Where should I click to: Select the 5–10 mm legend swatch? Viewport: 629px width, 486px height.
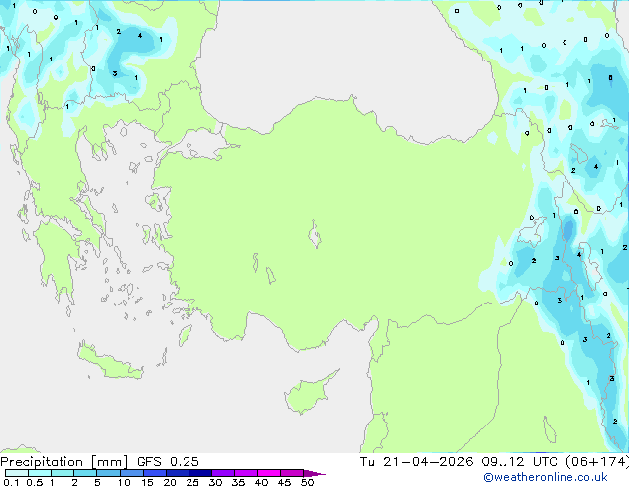(x=108, y=473)
